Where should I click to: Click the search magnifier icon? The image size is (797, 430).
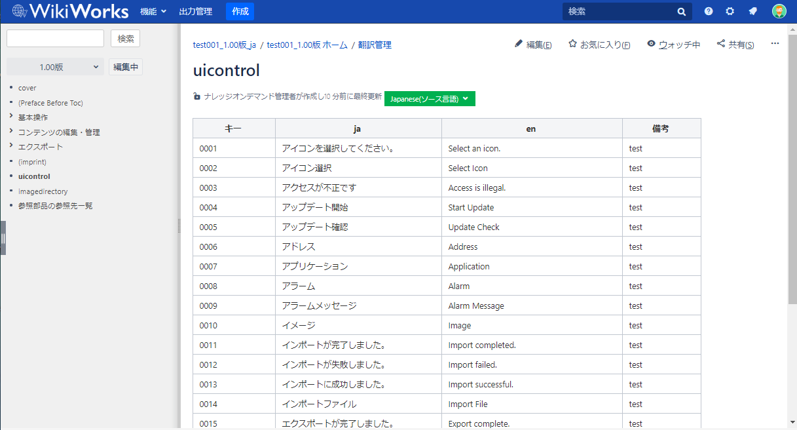[681, 12]
